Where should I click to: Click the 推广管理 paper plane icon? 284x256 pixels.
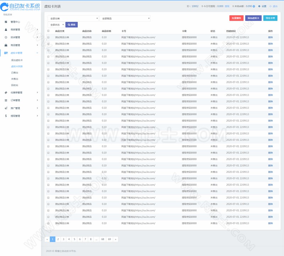tap(6, 108)
